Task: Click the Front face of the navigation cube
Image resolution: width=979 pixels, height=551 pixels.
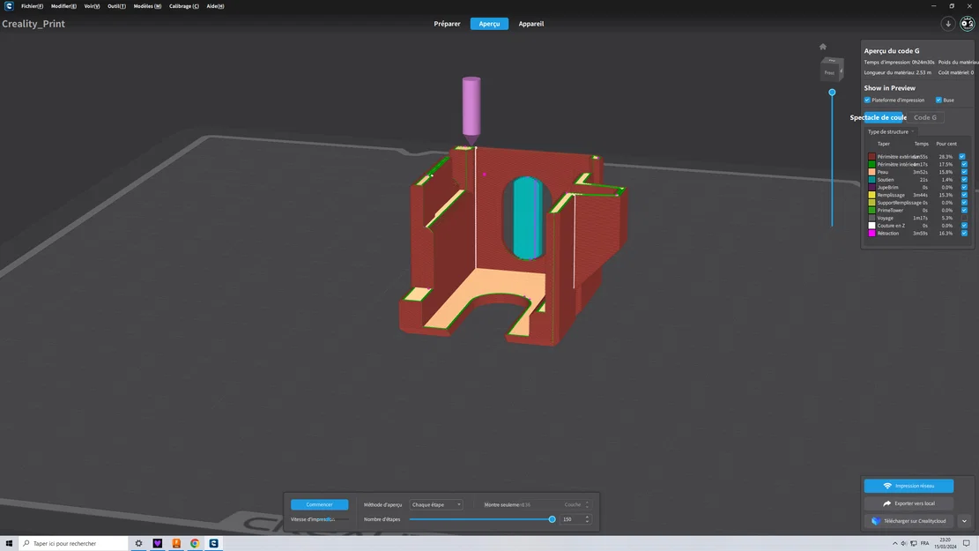Action: pyautogui.click(x=829, y=72)
